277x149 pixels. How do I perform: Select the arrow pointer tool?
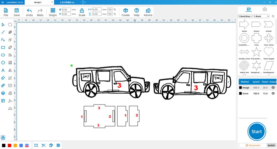3,25
